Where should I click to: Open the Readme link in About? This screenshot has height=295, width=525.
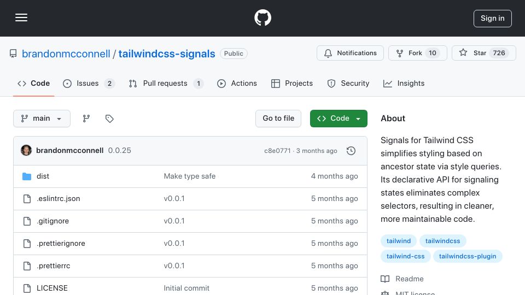[x=409, y=279]
